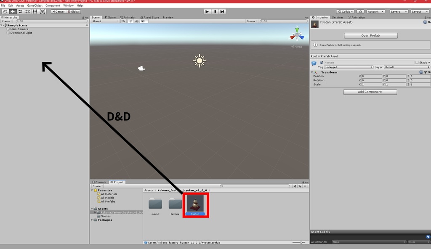
Task: Toggle pivot Center mode button
Action: pos(59,11)
